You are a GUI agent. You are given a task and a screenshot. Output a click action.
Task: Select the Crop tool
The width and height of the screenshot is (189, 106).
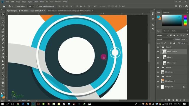[3, 29]
